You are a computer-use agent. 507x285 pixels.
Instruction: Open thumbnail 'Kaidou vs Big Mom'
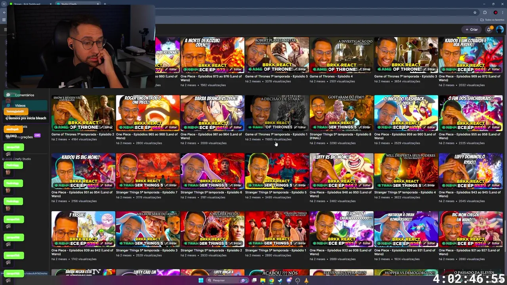click(x=83, y=171)
